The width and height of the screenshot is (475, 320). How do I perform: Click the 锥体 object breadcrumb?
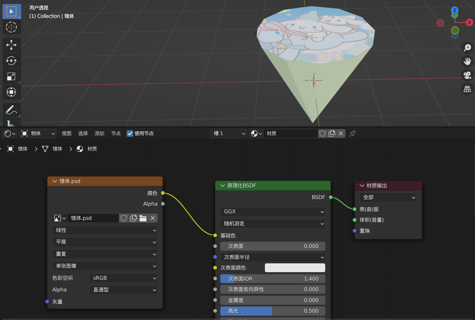click(x=18, y=149)
